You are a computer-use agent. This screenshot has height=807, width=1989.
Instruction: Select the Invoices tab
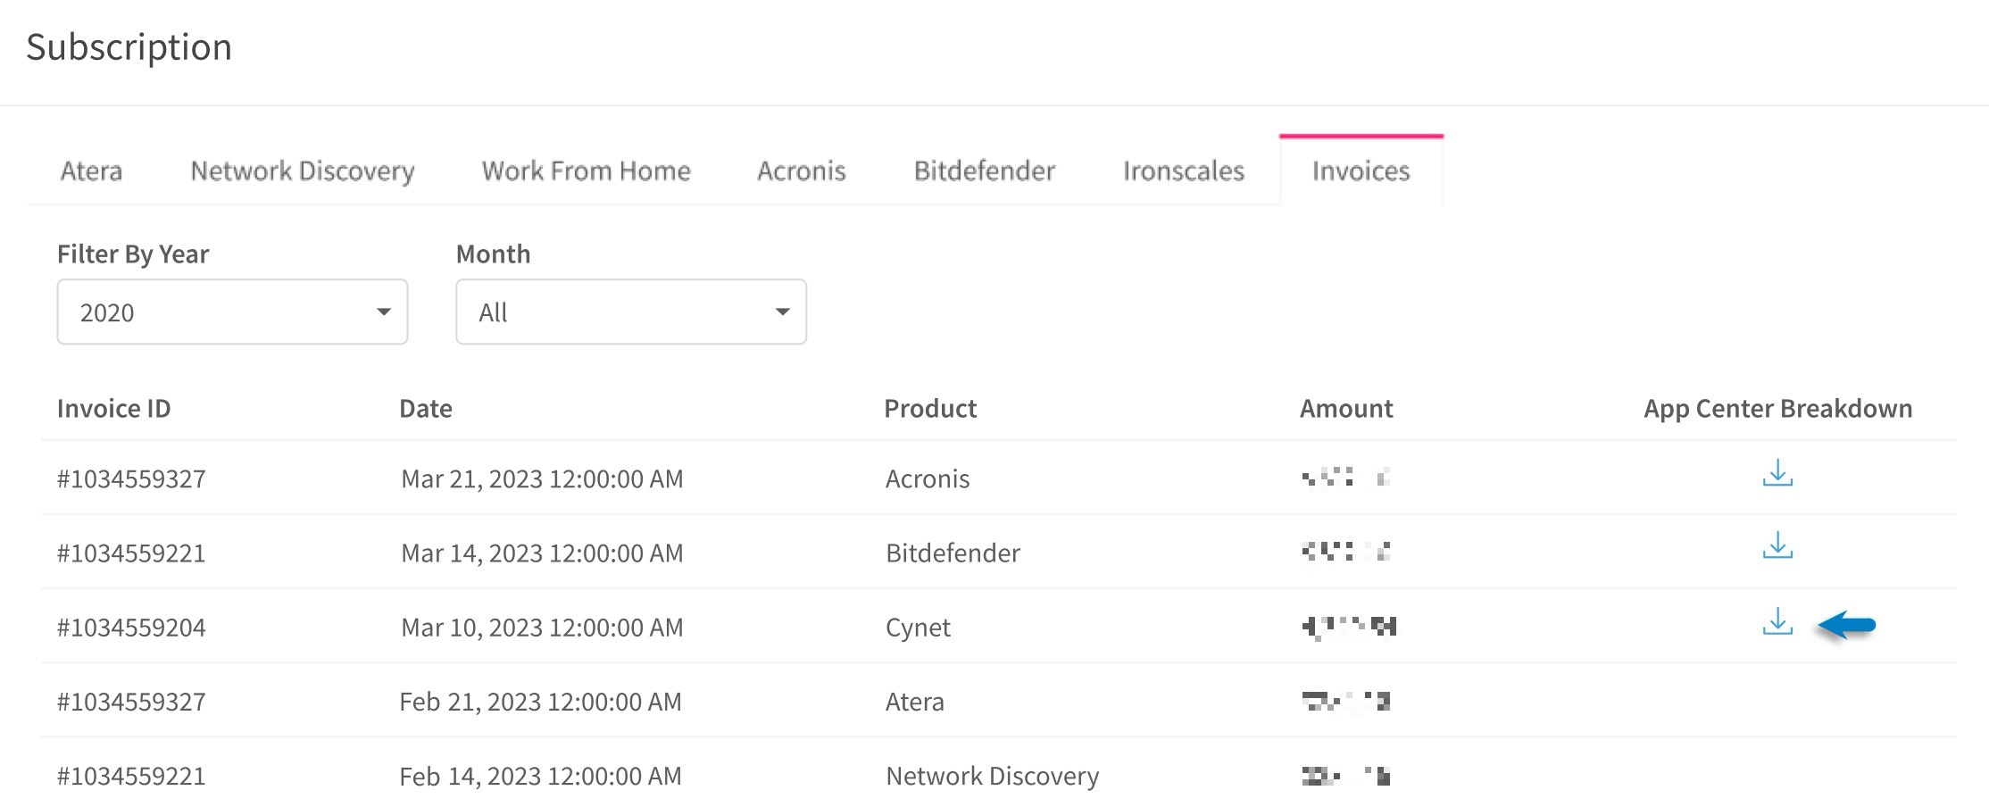pos(1361,171)
